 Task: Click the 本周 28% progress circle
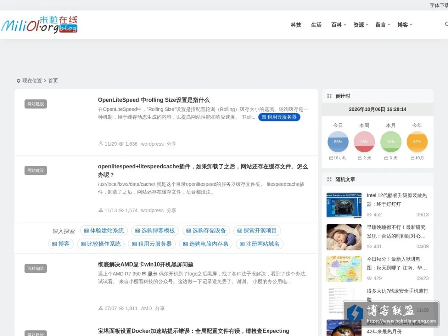[364, 141]
